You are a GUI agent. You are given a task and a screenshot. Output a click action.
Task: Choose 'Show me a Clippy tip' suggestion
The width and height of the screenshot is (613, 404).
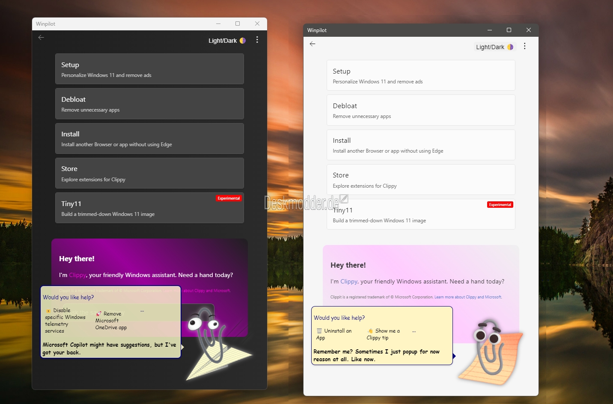[x=384, y=334]
